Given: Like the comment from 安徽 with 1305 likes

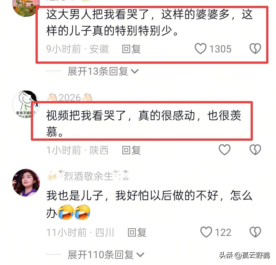Looking at the screenshot, I should pos(201,49).
